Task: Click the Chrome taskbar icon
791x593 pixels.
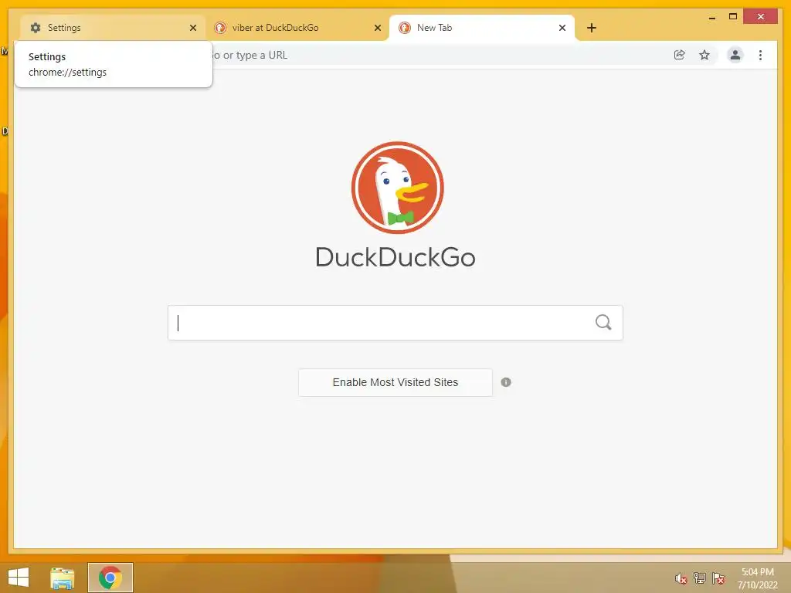Action: pyautogui.click(x=110, y=578)
